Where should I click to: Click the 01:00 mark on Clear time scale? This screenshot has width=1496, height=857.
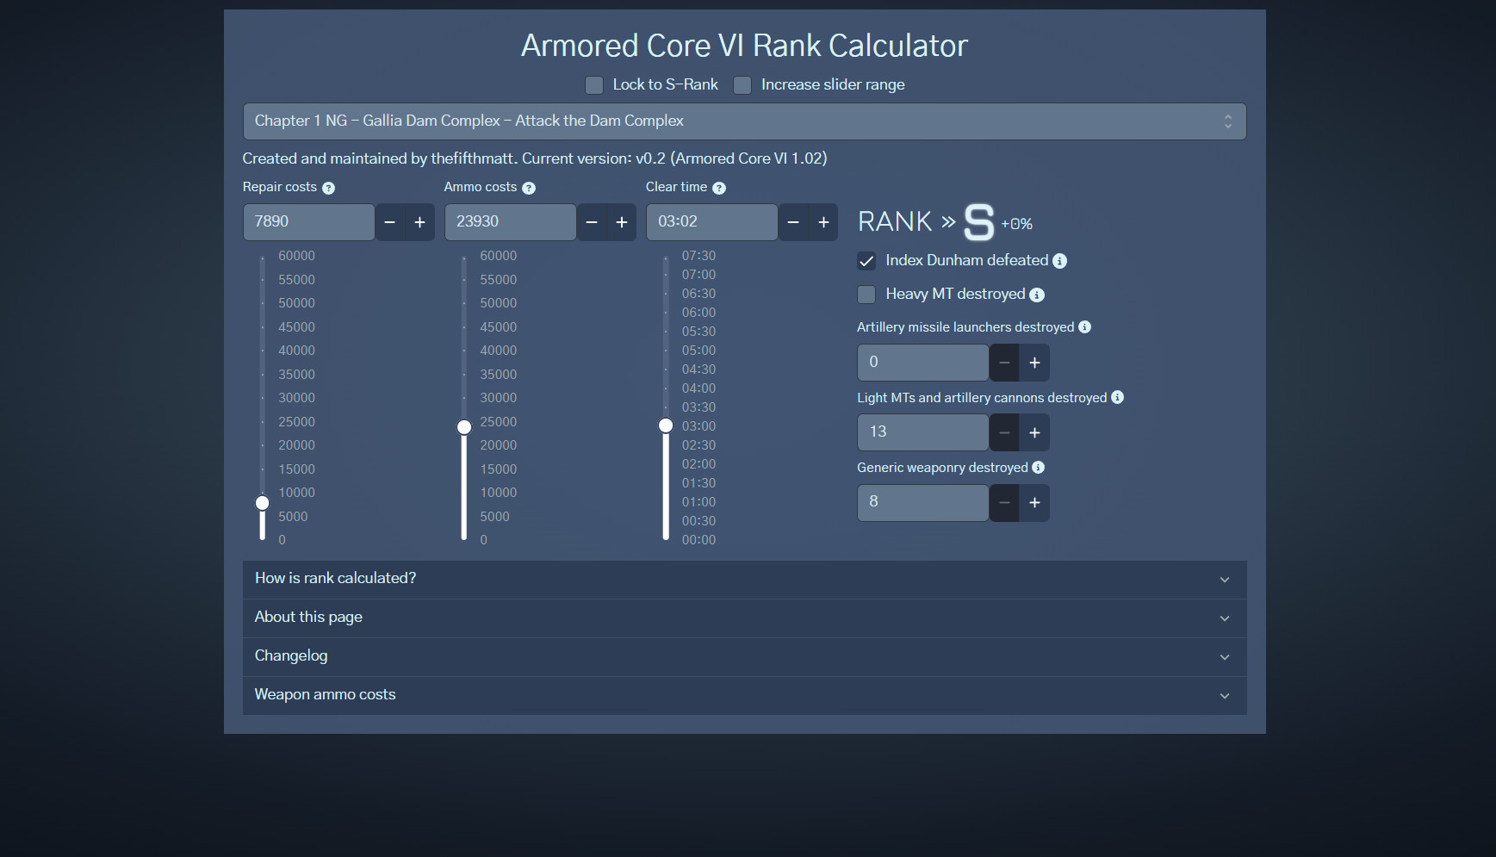coord(698,502)
